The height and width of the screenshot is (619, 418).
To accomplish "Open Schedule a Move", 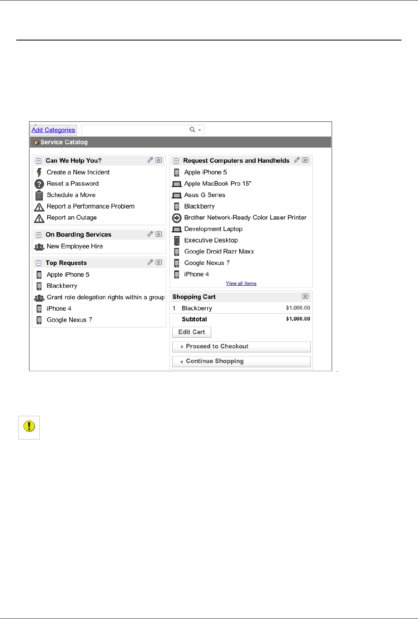I will (x=71, y=195).
